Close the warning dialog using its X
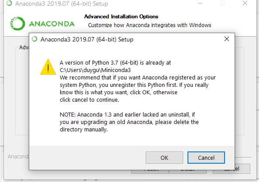 [x=227, y=39]
